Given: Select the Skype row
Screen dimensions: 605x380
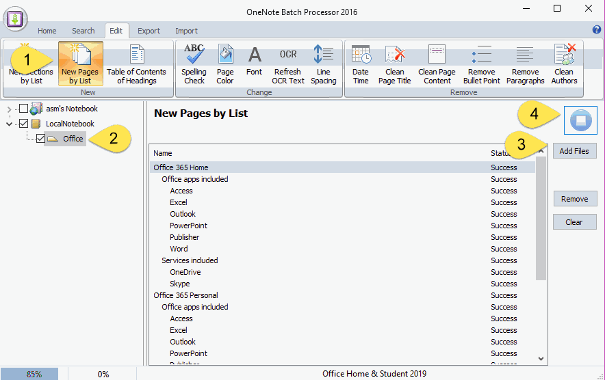Looking at the screenshot, I should pyautogui.click(x=342, y=284).
